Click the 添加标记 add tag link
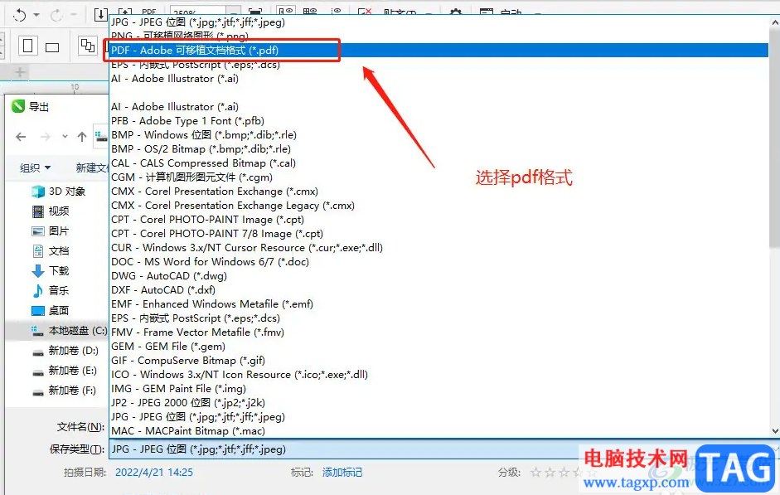The image size is (780, 495). click(x=342, y=473)
